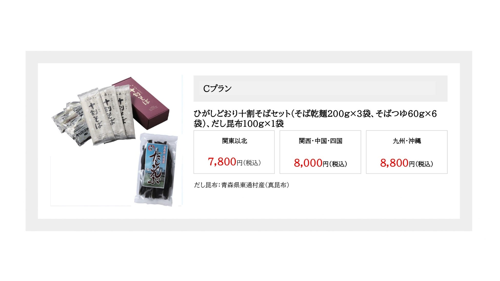Click the 九州・沖縄 region label
This screenshot has width=500, height=281.
click(x=407, y=141)
